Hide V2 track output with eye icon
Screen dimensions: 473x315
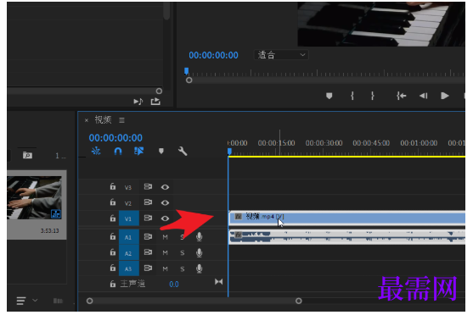(x=165, y=202)
